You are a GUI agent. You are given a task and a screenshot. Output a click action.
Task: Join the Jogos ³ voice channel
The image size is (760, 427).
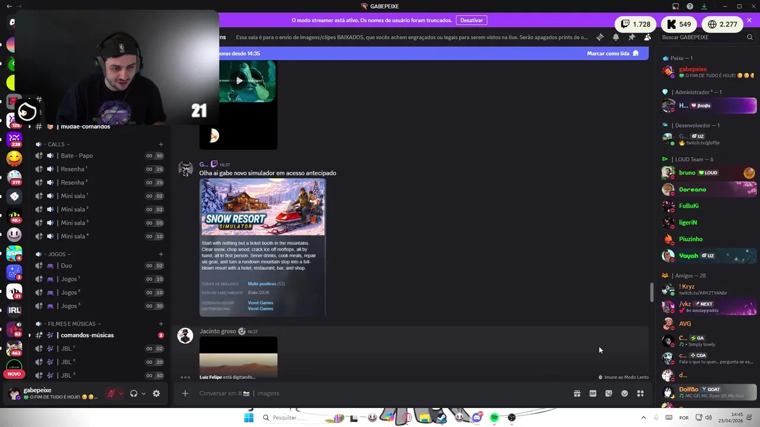[x=99, y=306]
